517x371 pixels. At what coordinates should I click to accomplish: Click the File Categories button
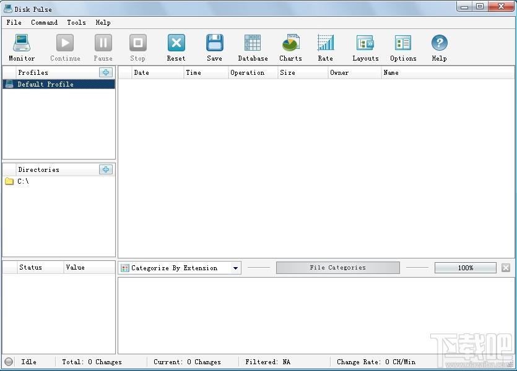tap(337, 268)
